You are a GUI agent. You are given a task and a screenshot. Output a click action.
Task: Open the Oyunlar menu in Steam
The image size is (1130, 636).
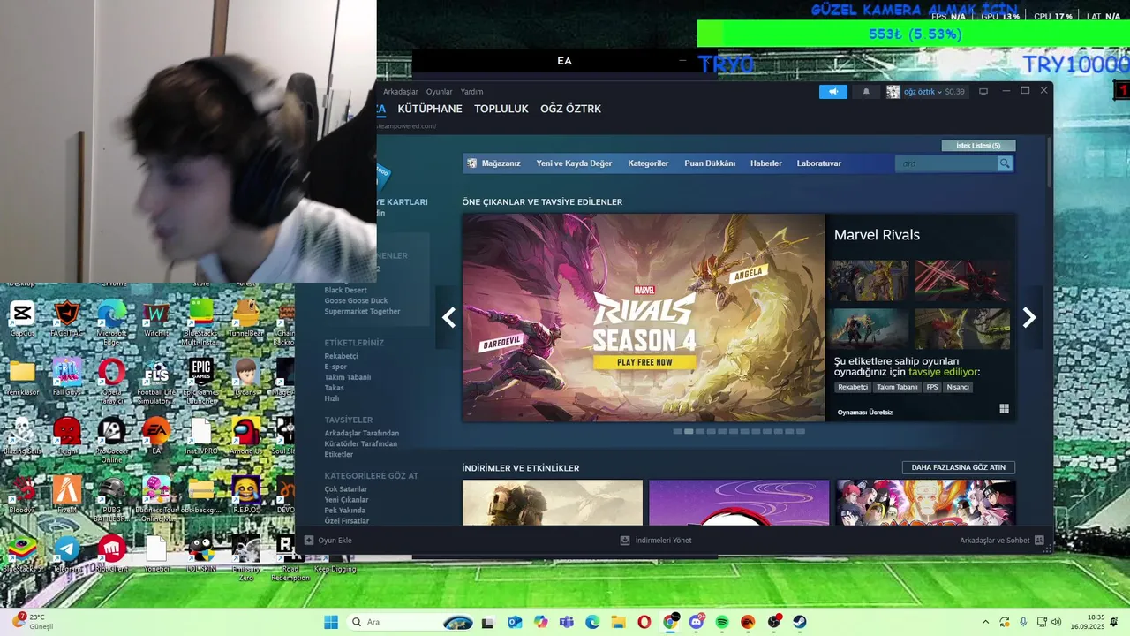click(x=439, y=92)
